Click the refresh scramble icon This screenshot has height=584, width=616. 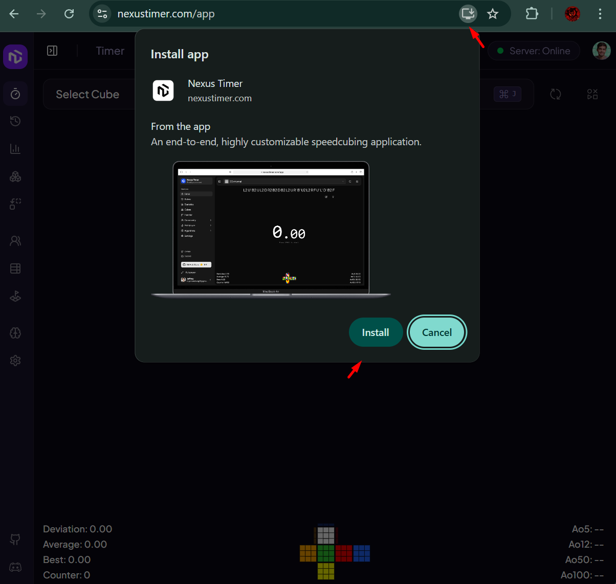(556, 94)
